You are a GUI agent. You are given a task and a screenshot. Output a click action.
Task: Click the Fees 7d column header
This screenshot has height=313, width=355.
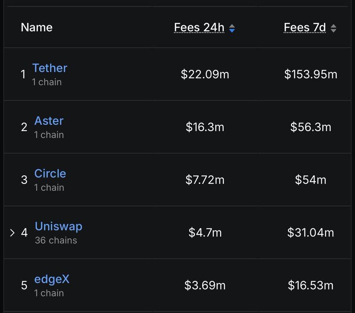[305, 27]
